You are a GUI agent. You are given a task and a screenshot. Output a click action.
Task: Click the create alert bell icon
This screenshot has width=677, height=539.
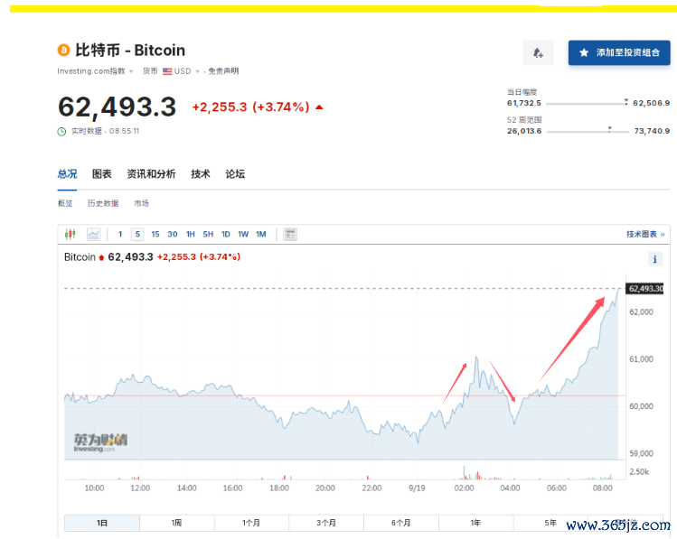538,52
